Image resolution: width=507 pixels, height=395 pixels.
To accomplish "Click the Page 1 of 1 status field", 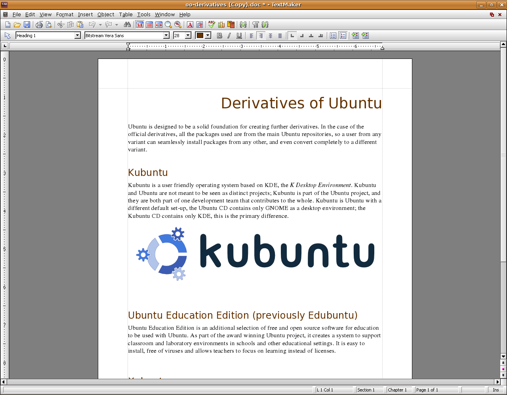I will pyautogui.click(x=436, y=390).
